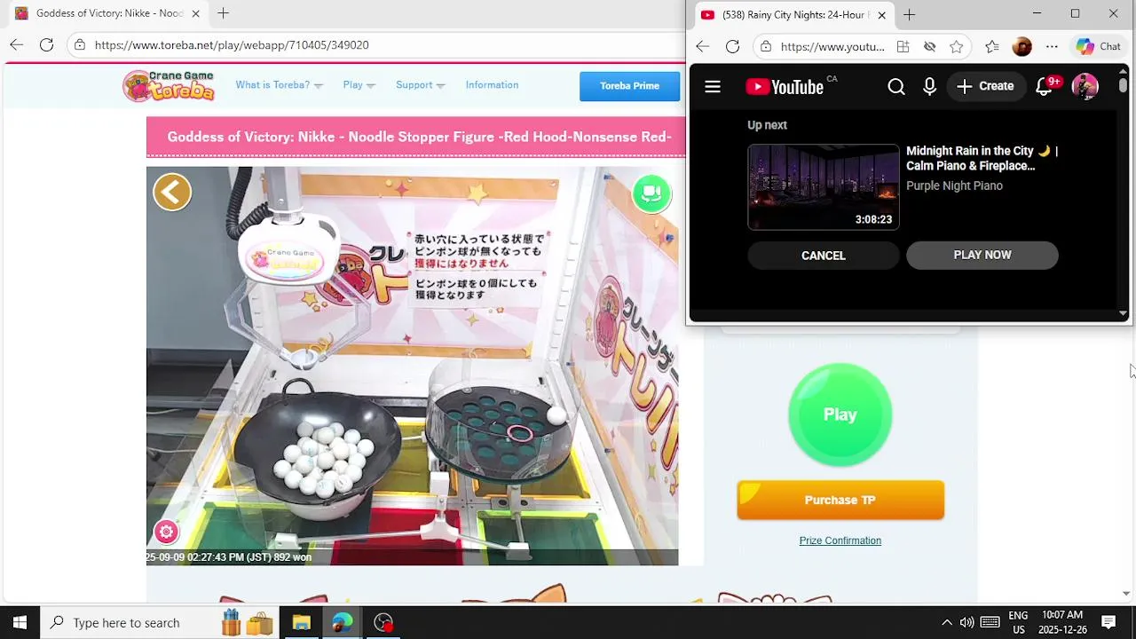Close the Rainy City Nights tab
This screenshot has height=639, width=1136.
pyautogui.click(x=881, y=14)
